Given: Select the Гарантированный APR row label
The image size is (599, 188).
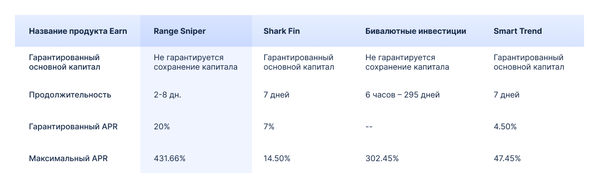Looking at the screenshot, I should coord(73,126).
